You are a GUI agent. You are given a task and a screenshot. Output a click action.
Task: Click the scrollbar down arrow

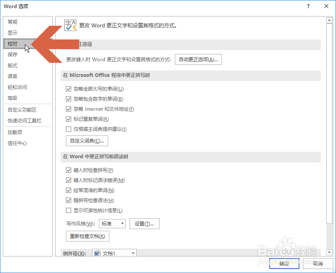tap(329, 252)
